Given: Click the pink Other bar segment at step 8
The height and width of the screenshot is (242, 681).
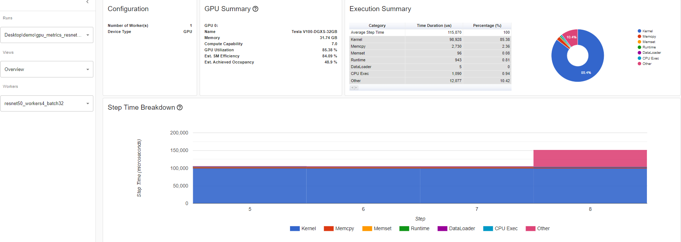Looking at the screenshot, I should (x=590, y=158).
